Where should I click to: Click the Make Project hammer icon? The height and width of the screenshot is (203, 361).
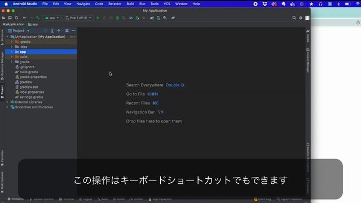coord(38,17)
